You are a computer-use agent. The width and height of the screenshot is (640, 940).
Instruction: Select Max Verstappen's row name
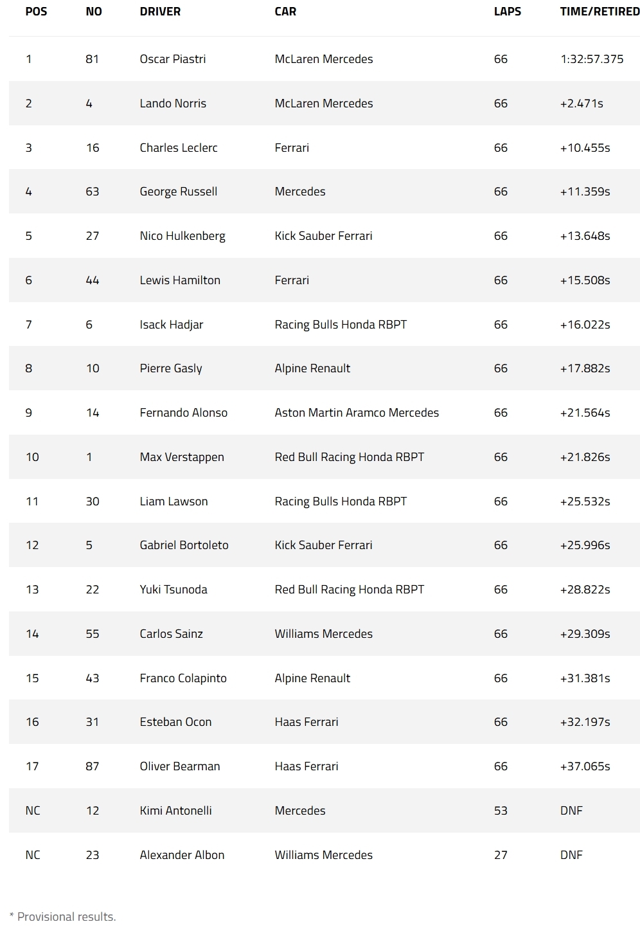click(182, 457)
